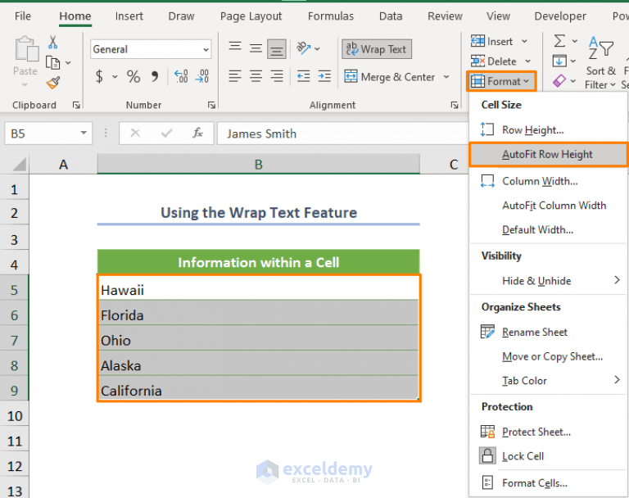Open Sort & Filter menu
The height and width of the screenshot is (498, 629).
point(600,62)
